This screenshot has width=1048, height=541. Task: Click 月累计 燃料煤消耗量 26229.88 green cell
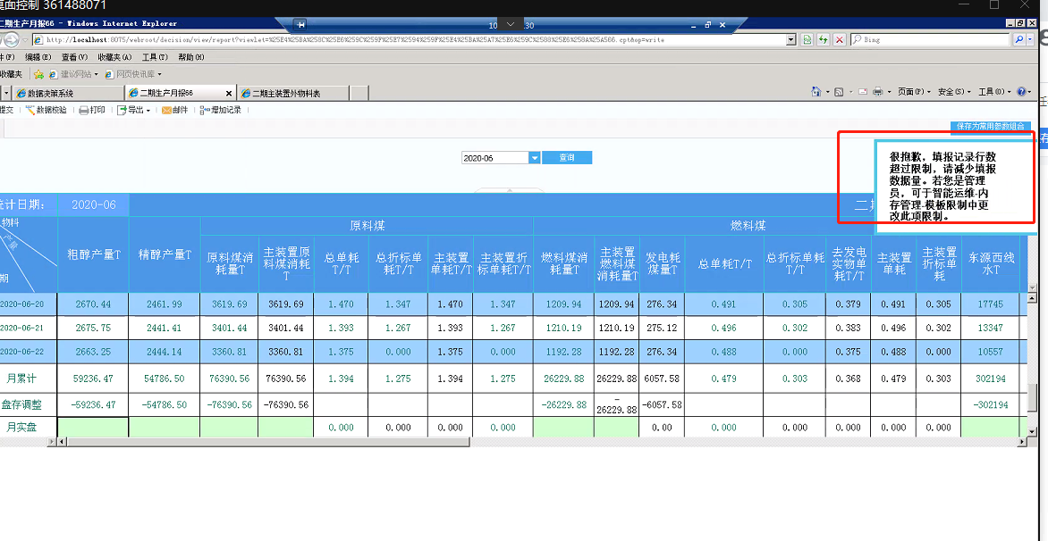click(564, 379)
